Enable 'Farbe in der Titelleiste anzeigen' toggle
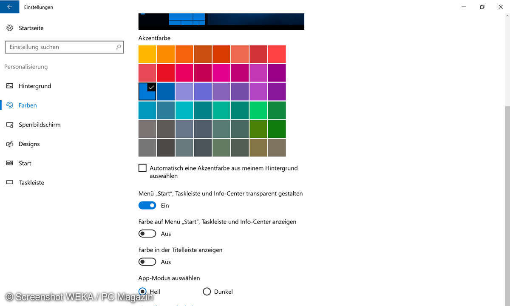510x306 pixels. 147,262
